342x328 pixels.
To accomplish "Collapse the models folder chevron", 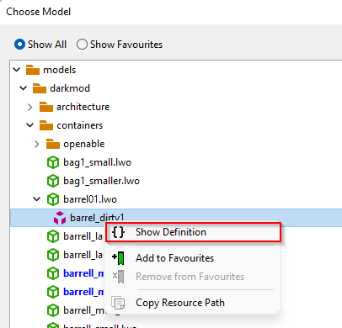I will (x=17, y=70).
